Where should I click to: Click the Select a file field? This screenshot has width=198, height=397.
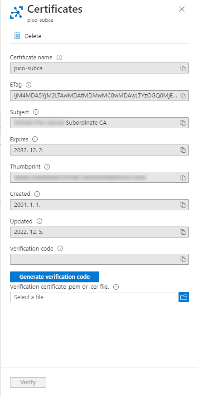click(93, 297)
